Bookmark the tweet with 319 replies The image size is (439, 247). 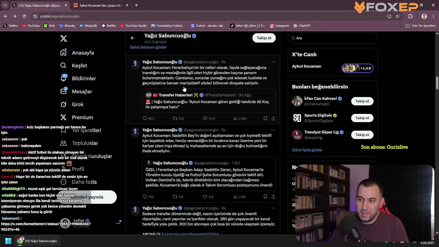point(265,197)
